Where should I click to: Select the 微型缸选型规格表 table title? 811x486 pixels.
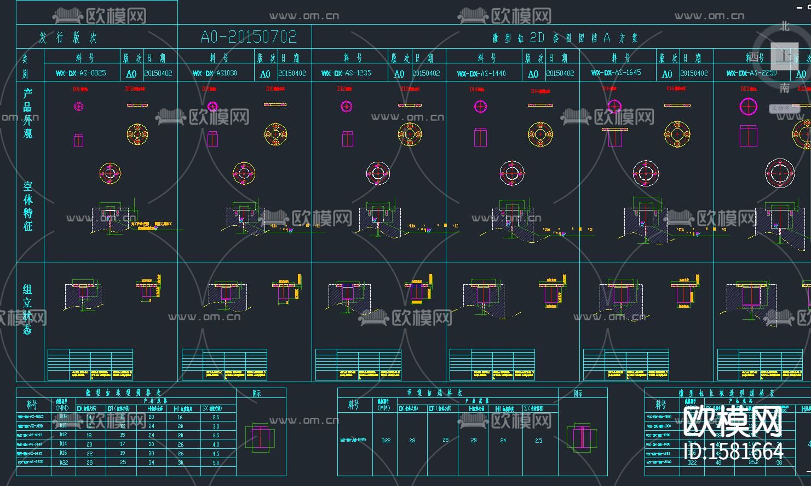(x=123, y=393)
